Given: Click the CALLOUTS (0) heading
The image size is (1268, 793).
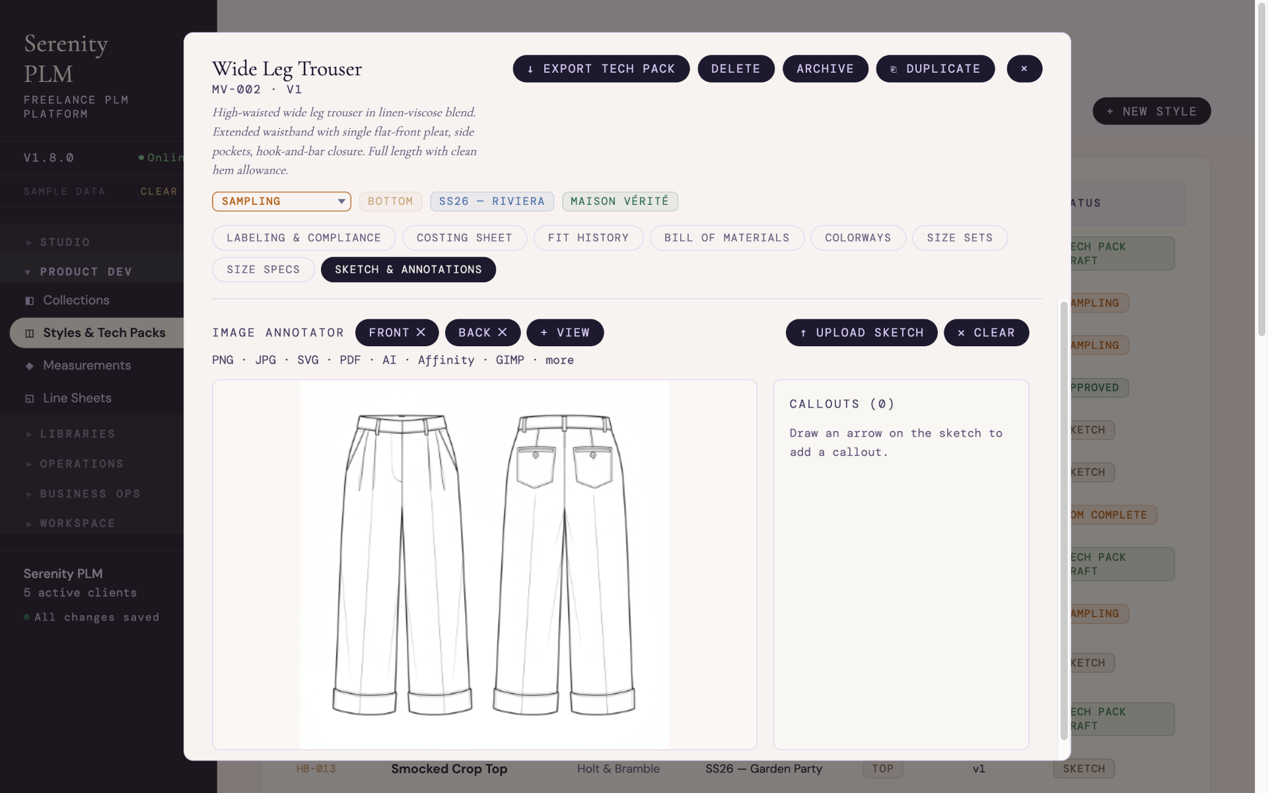Looking at the screenshot, I should point(842,404).
